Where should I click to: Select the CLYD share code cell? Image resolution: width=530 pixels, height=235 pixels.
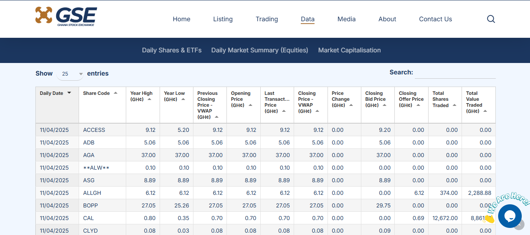coord(102,231)
